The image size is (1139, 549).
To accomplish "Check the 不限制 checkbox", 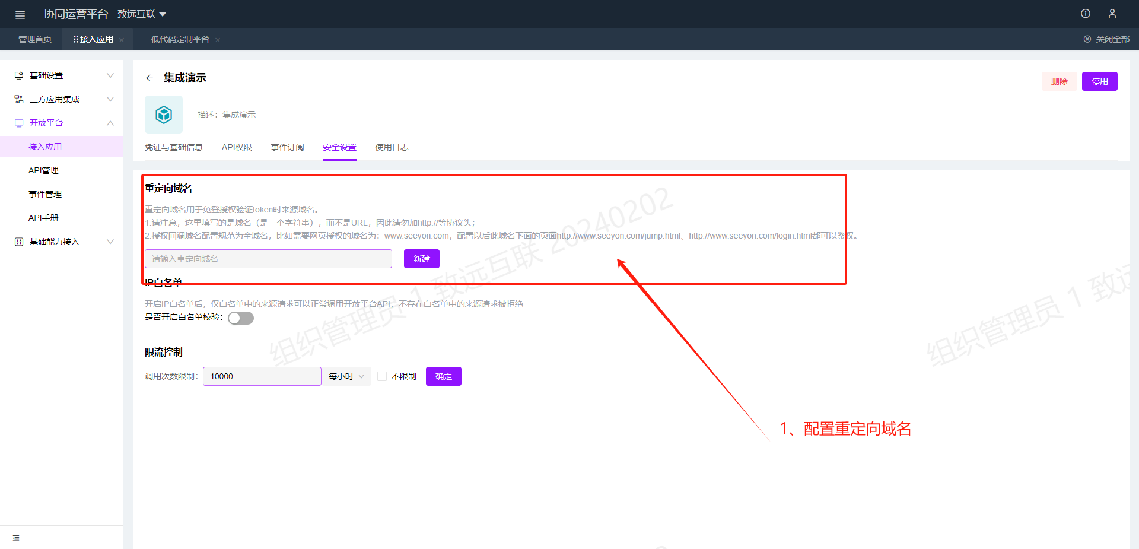I will [x=382, y=376].
